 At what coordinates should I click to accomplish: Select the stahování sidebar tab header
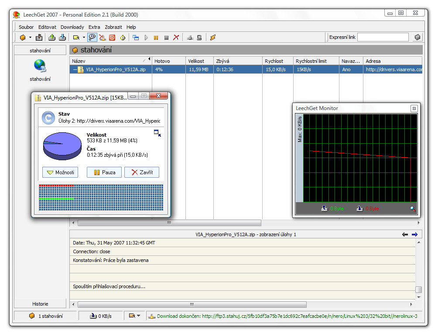coord(40,51)
